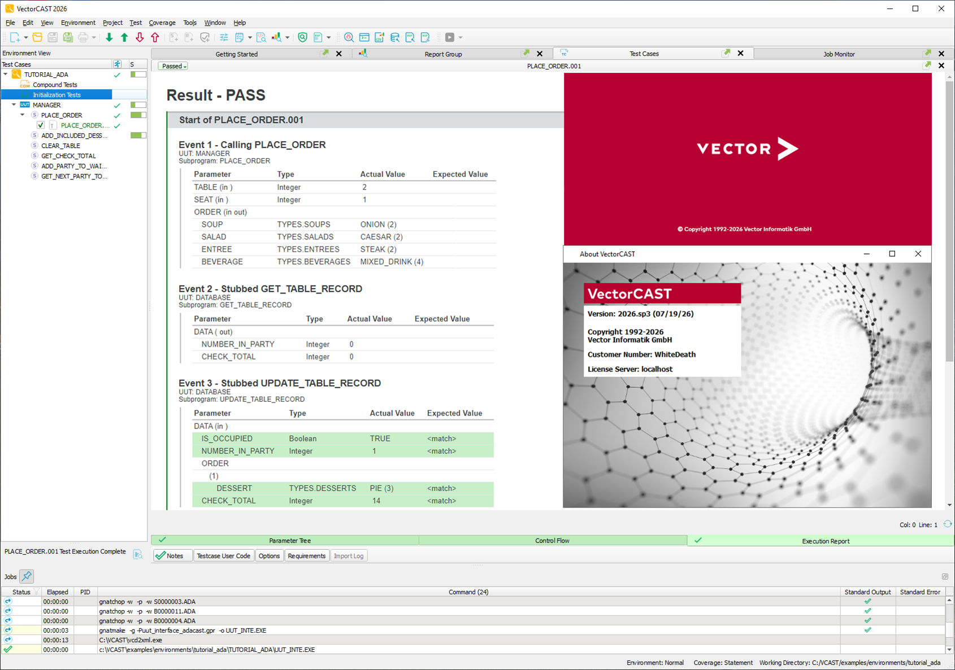The height and width of the screenshot is (670, 955).
Task: Click the database toolbar icon
Action: [394, 37]
